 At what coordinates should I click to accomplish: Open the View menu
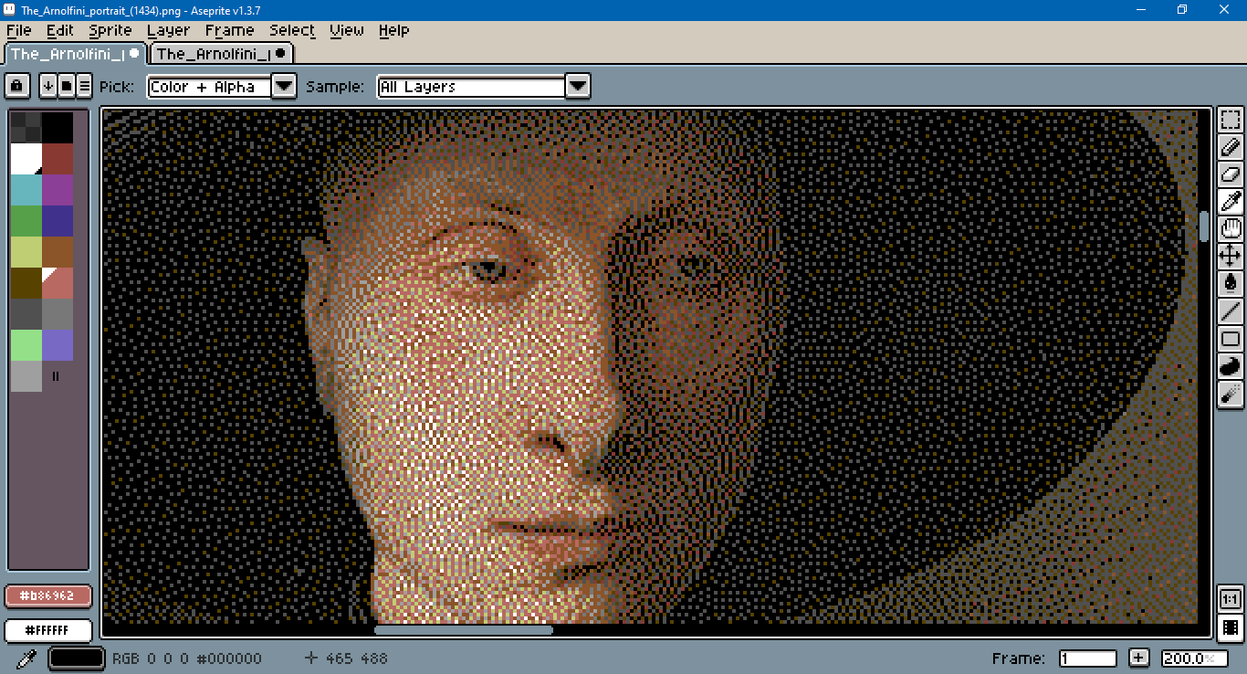(x=347, y=30)
